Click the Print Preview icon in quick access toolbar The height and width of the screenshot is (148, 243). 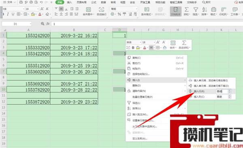(x=36, y=2)
